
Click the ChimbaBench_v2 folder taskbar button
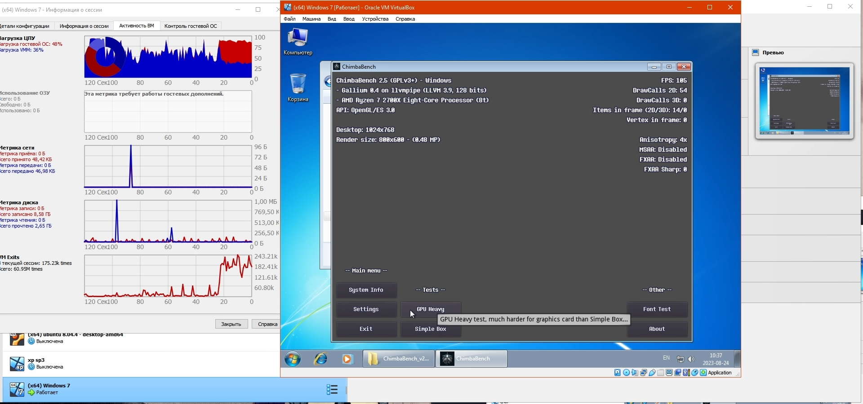click(x=399, y=359)
